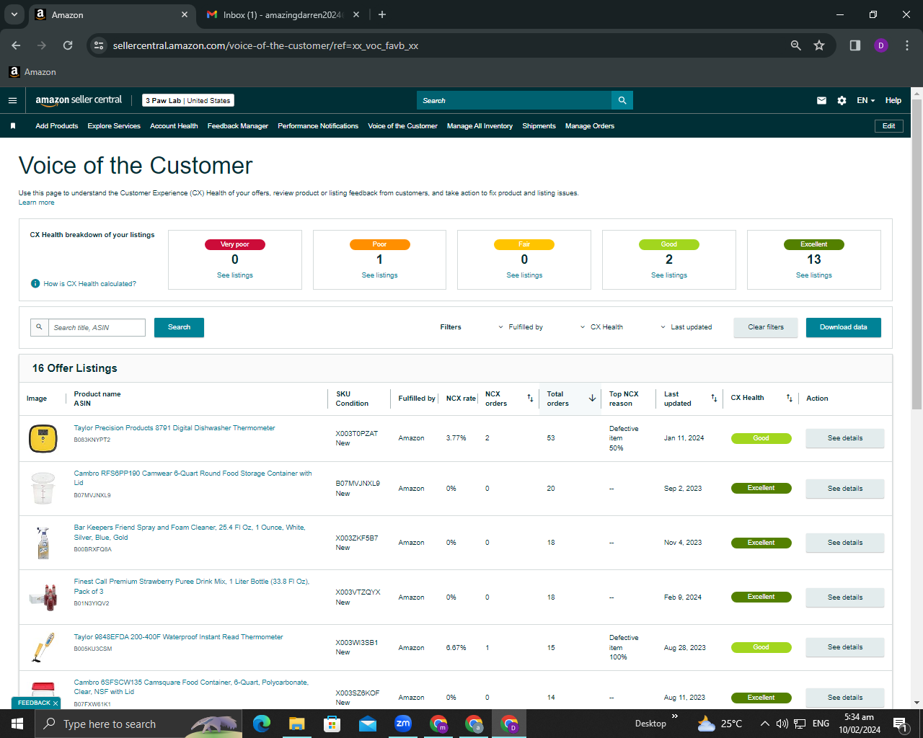Click the teal Search button beside title field
923x738 pixels.
179,327
